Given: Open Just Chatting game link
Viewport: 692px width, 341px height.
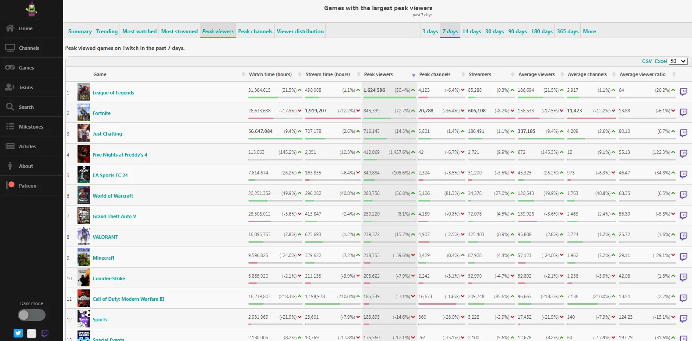Looking at the screenshot, I should [x=107, y=134].
